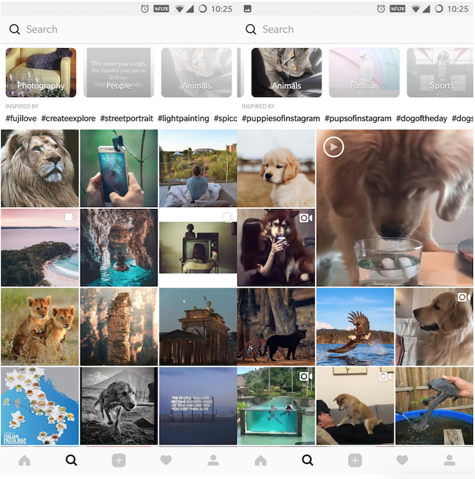The image size is (475, 479).
Task: Open the Italian pasta map post
Action: click(39, 406)
